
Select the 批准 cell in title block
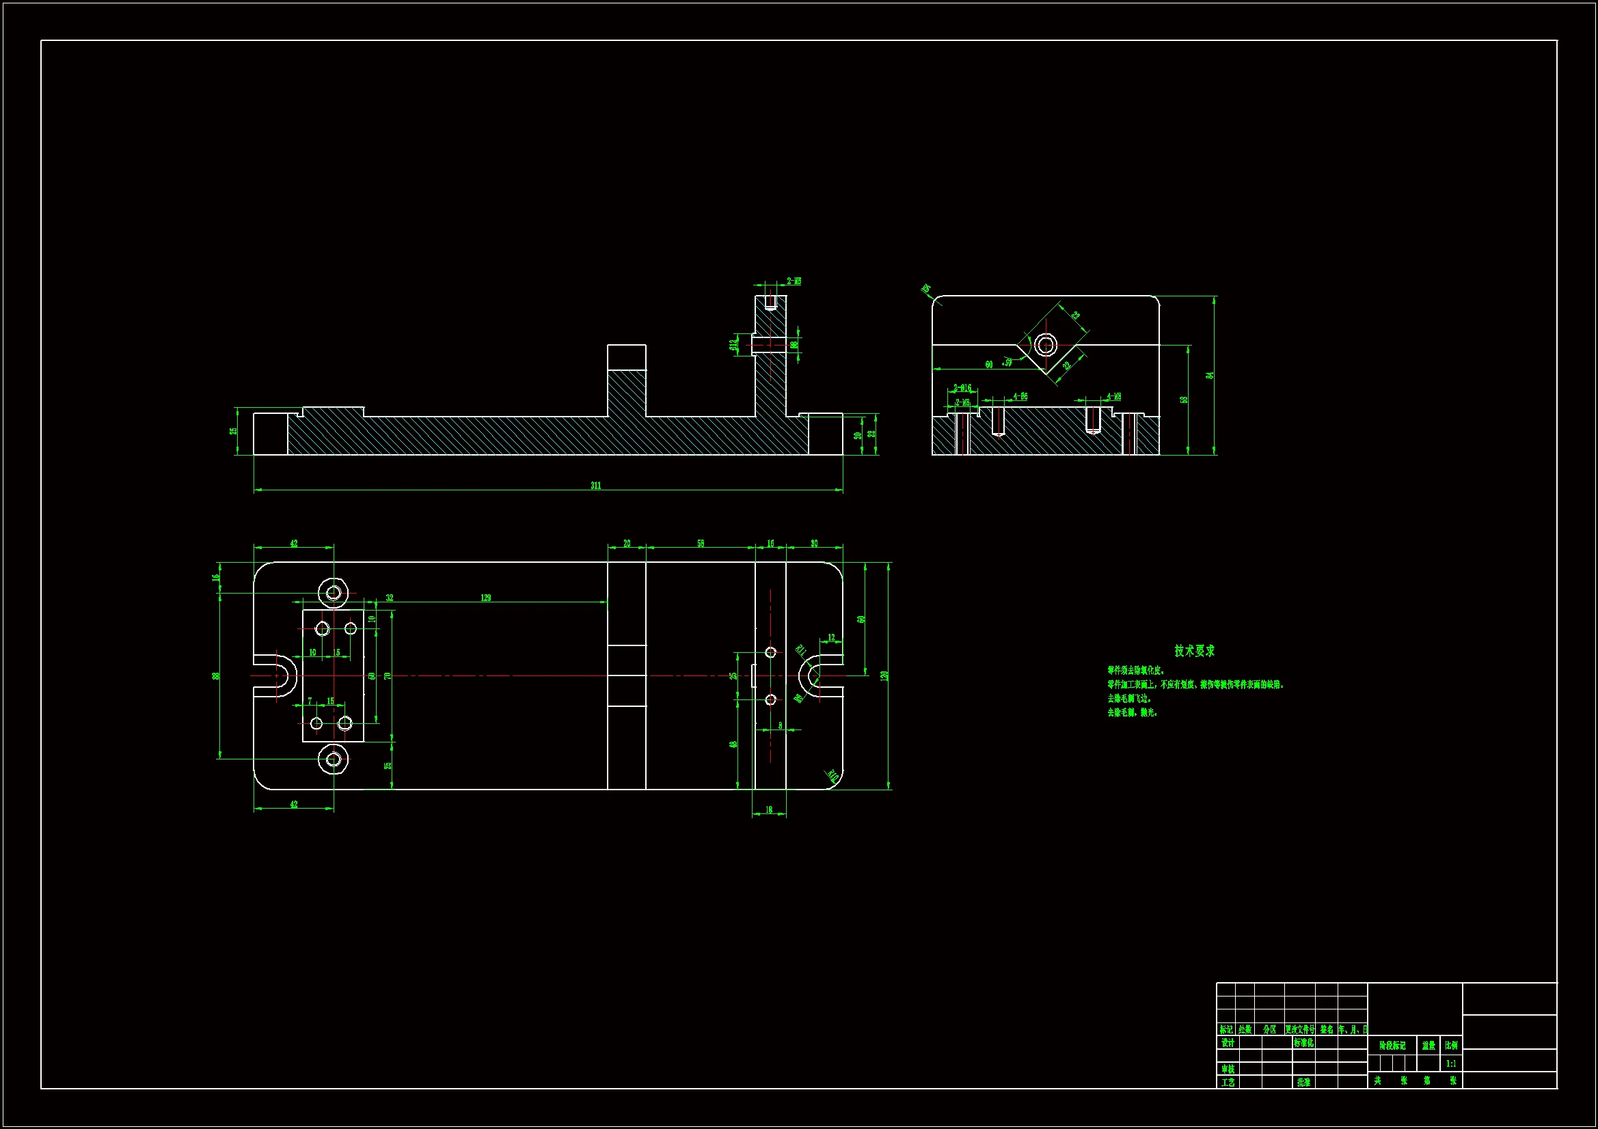[1303, 1083]
